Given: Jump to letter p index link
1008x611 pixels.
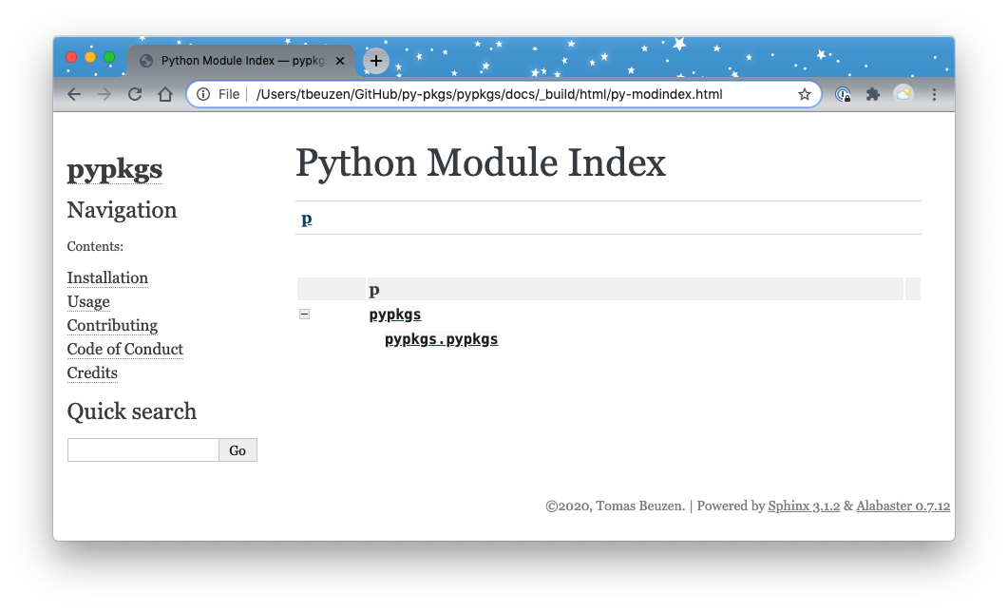Looking at the screenshot, I should point(306,220).
